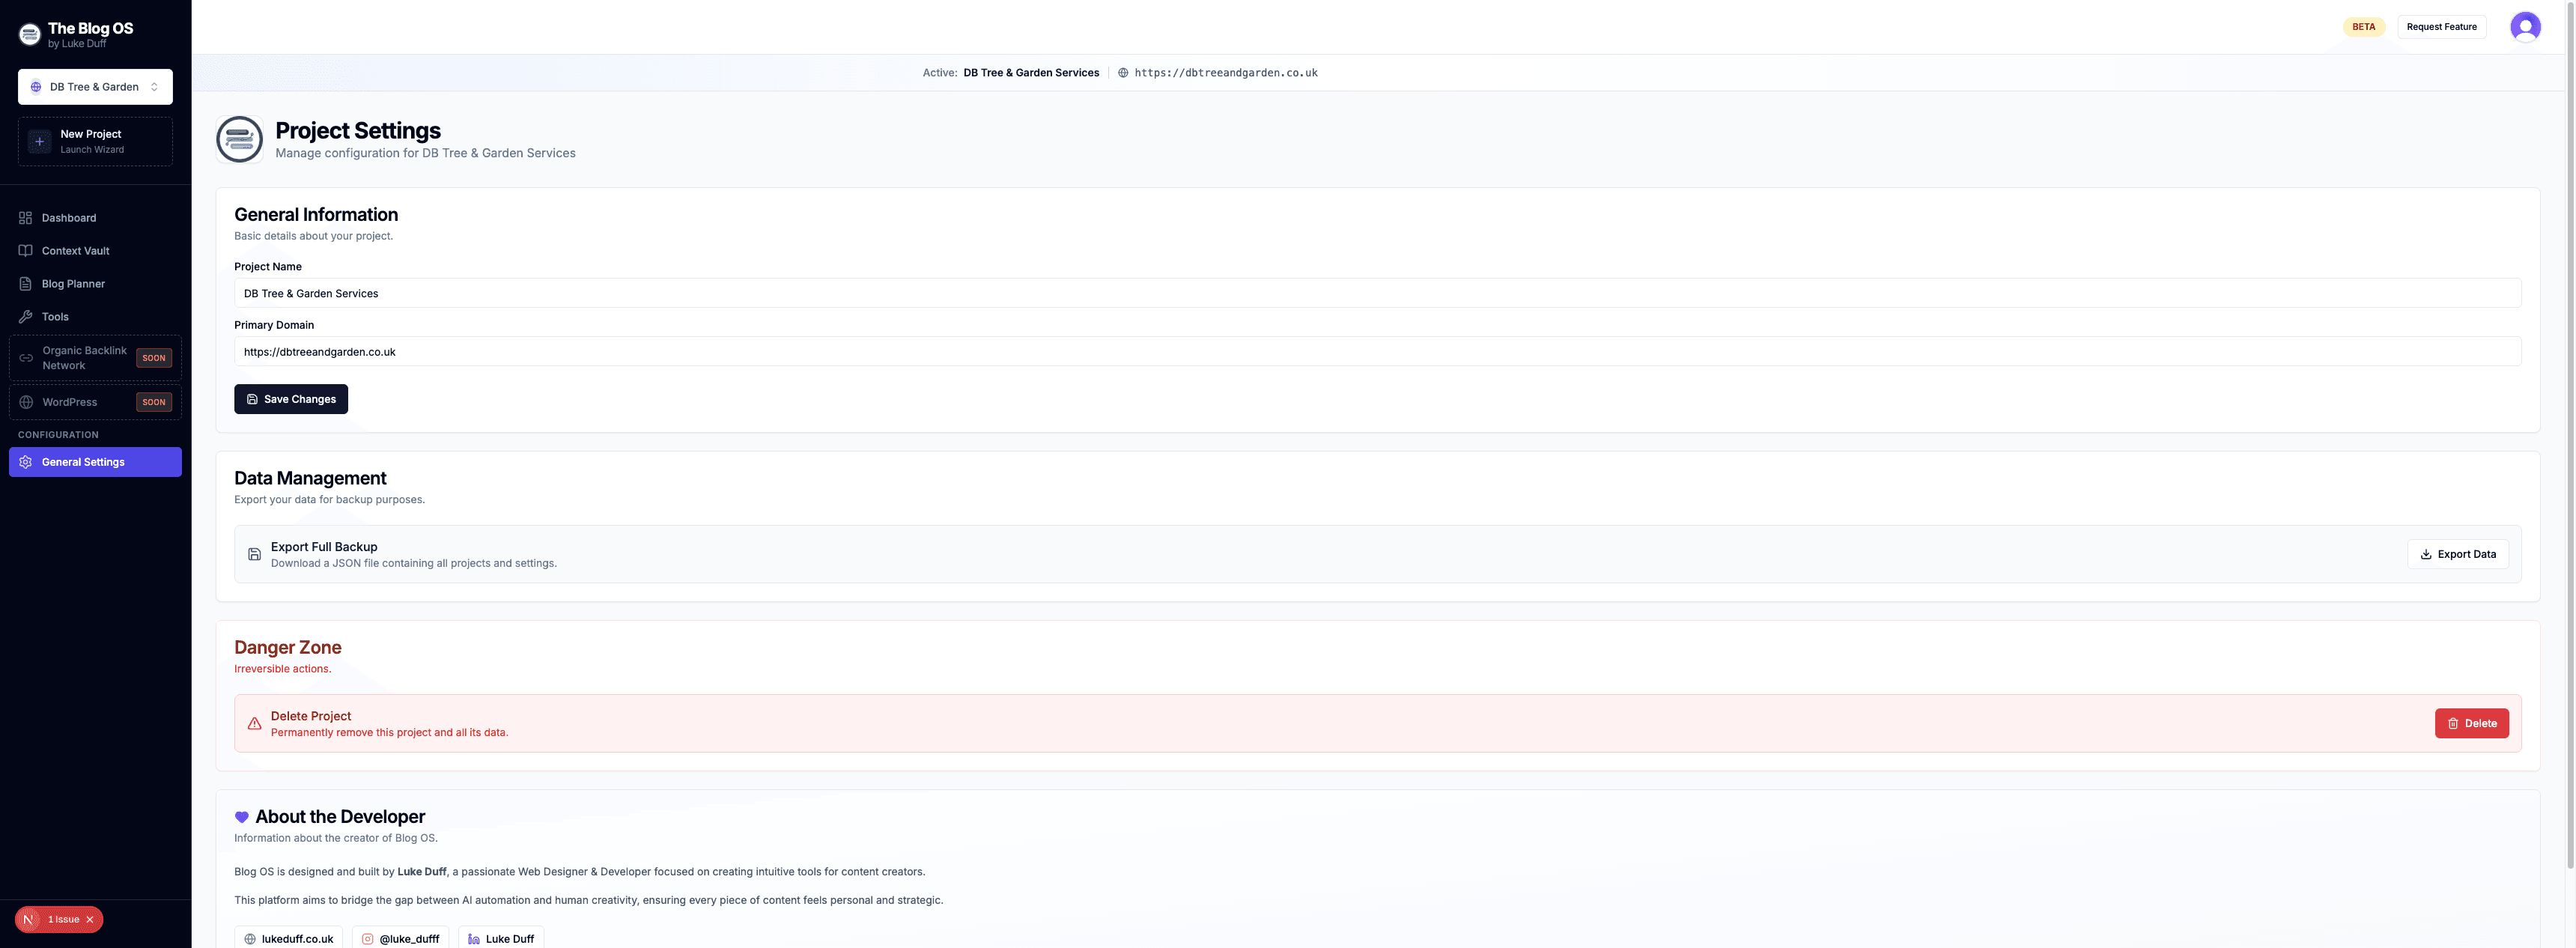Click the Blog OS logo icon
This screenshot has height=948, width=2576.
tap(30, 35)
